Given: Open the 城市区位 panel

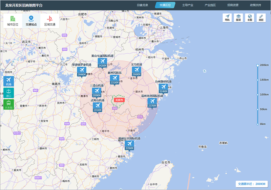Looking at the screenshot, I should click(x=13, y=21).
